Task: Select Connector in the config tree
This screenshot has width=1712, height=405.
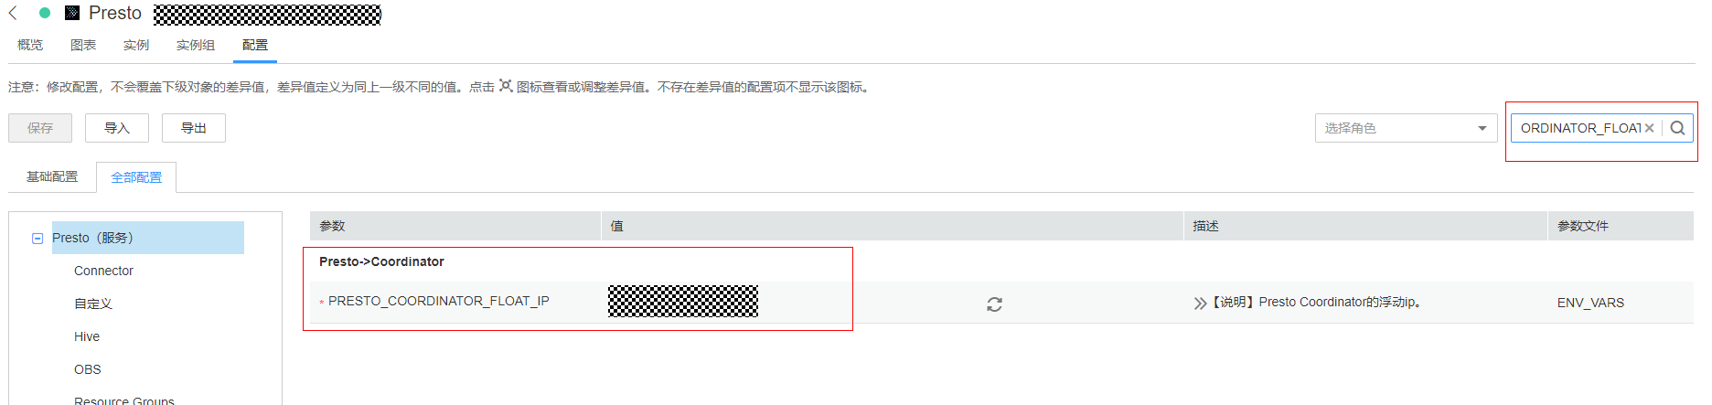Action: (103, 271)
